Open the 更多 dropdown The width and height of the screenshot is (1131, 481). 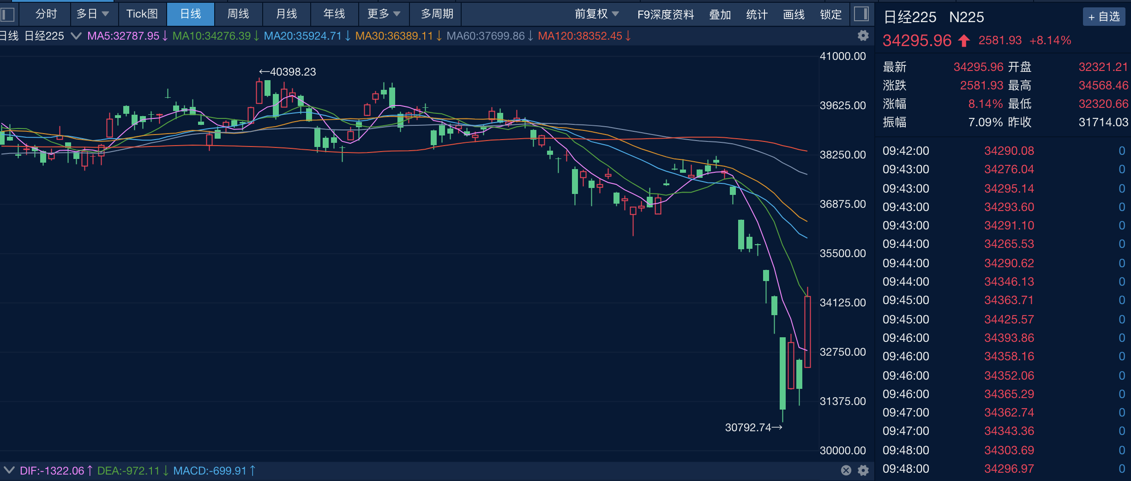[x=384, y=14]
